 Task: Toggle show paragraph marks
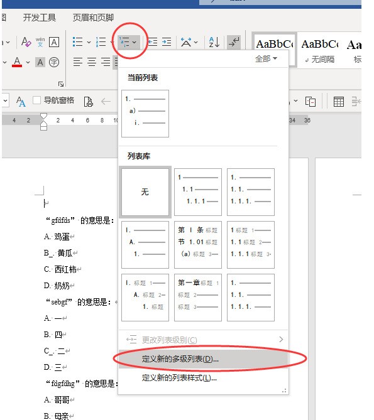[234, 42]
